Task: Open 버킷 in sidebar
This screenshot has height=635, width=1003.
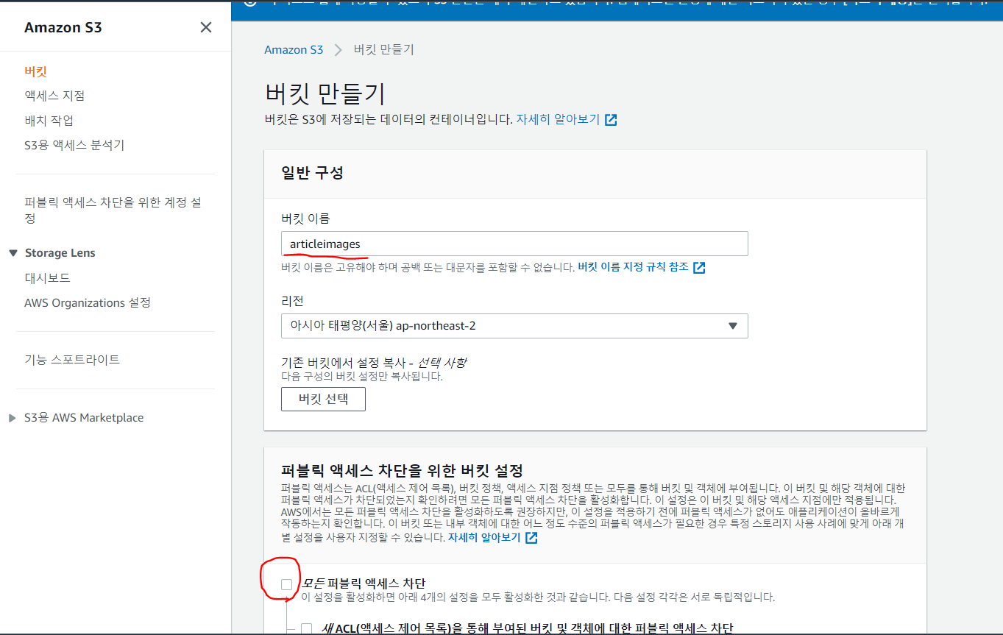Action: pyautogui.click(x=35, y=71)
